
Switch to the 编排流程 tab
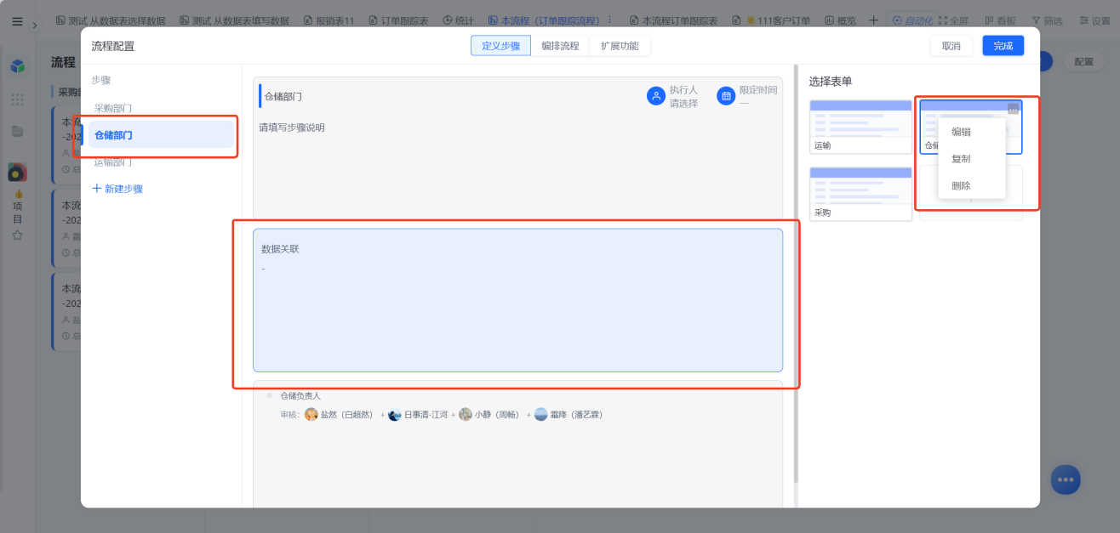560,46
